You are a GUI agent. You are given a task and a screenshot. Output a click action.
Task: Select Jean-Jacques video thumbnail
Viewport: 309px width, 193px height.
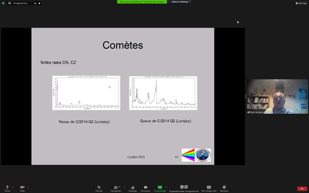[277, 96]
